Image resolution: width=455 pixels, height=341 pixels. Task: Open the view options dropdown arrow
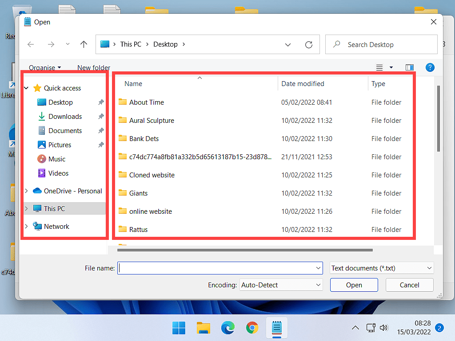click(391, 67)
